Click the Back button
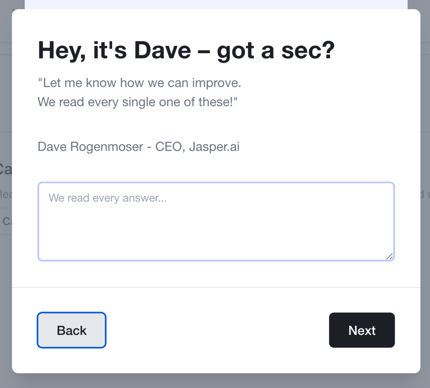This screenshot has width=430, height=388. [x=71, y=330]
